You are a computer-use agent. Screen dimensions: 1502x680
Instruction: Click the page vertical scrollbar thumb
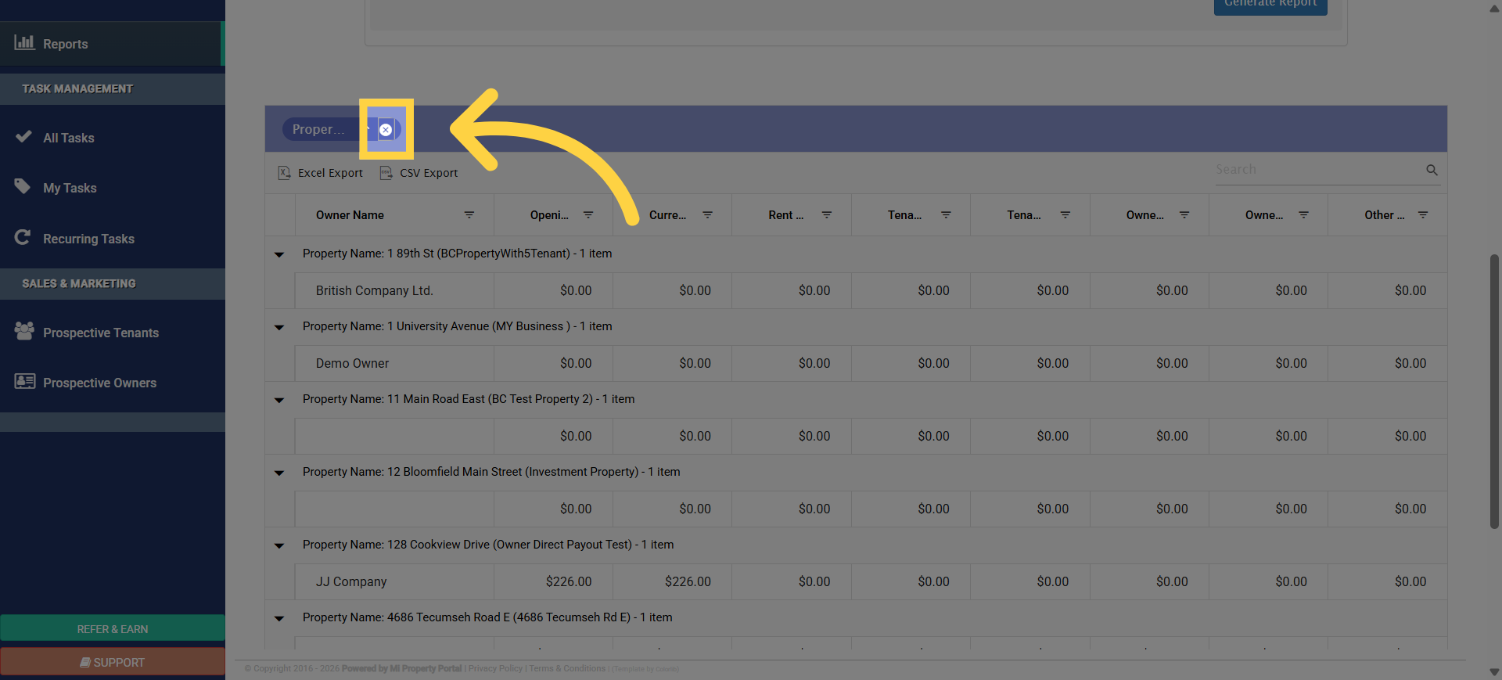[x=1494, y=391]
